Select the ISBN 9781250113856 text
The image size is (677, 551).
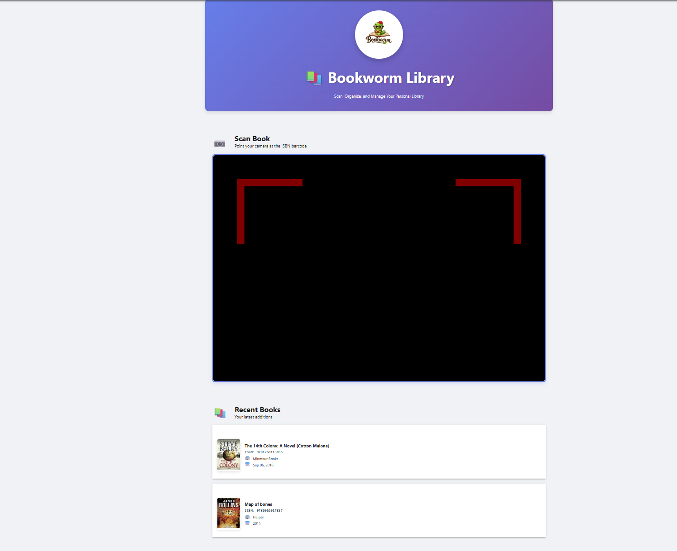point(269,451)
